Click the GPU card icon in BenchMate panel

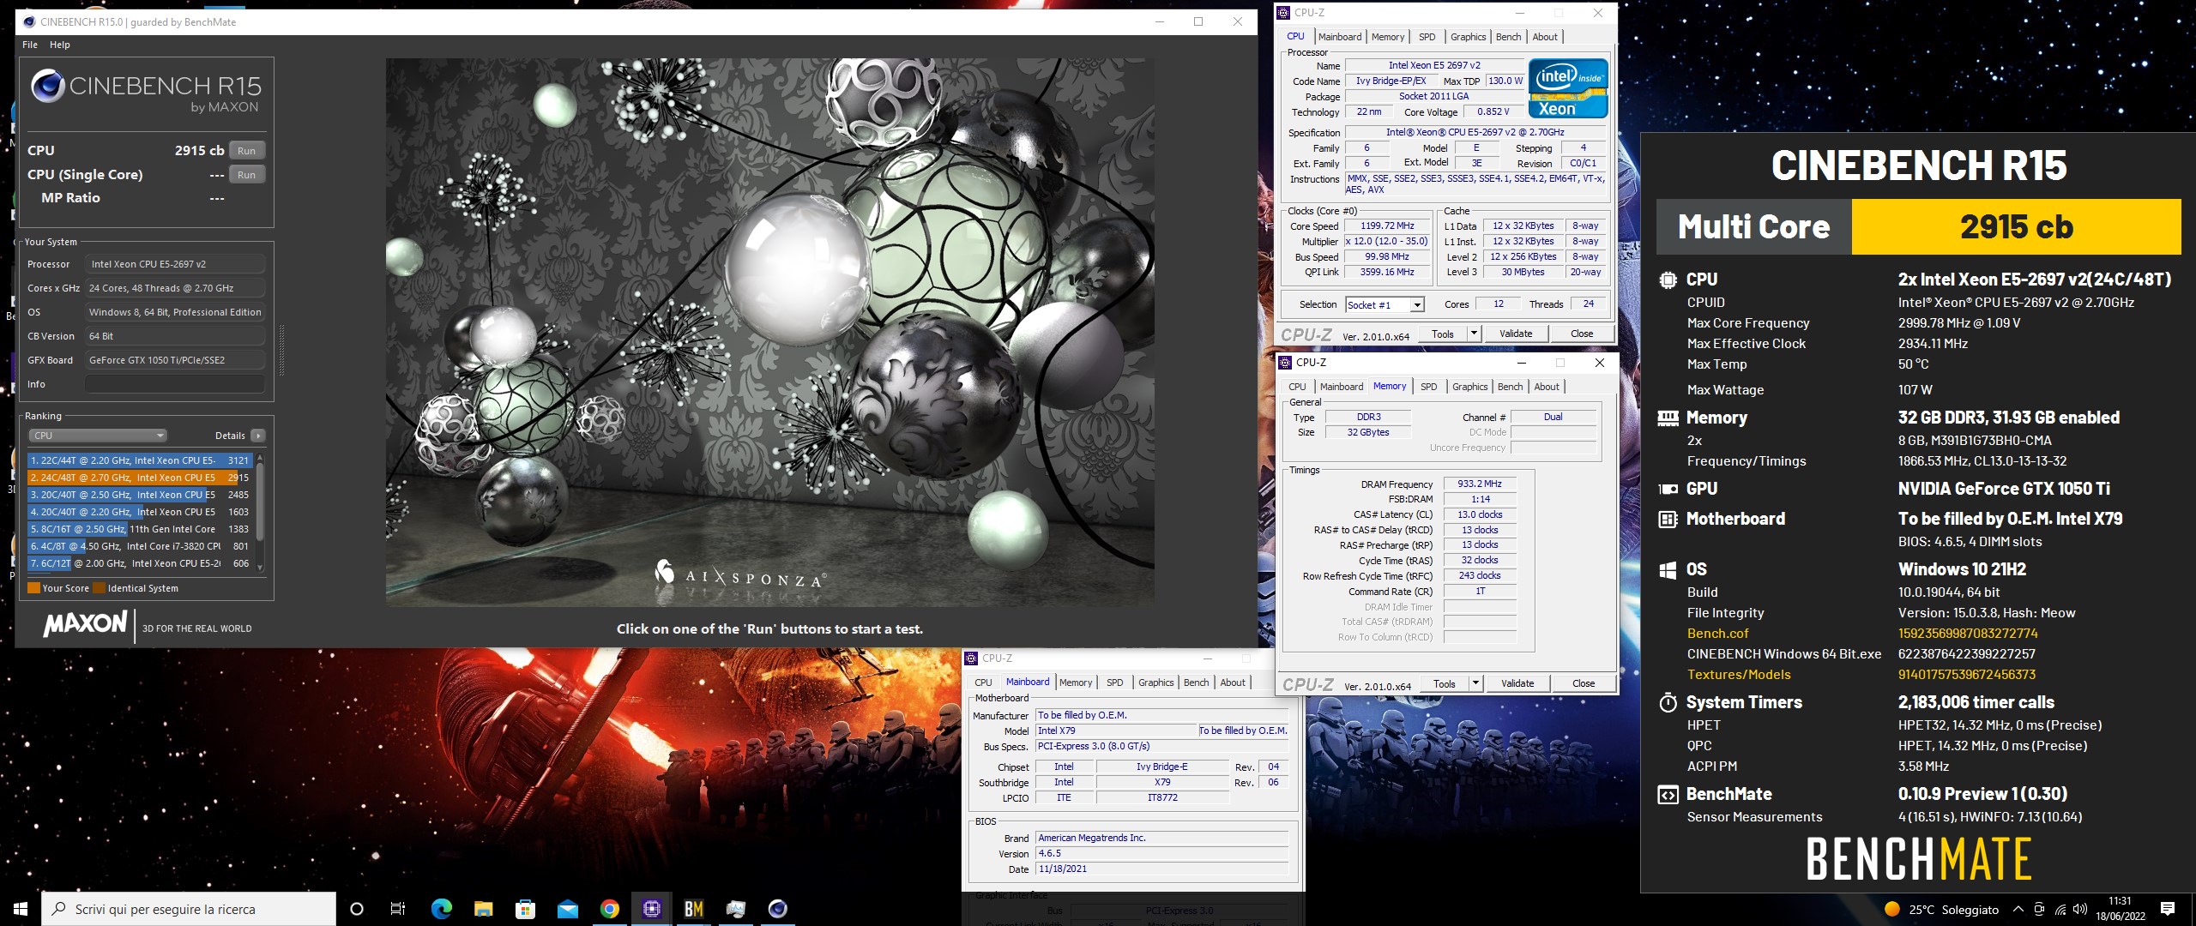pyautogui.click(x=1668, y=489)
